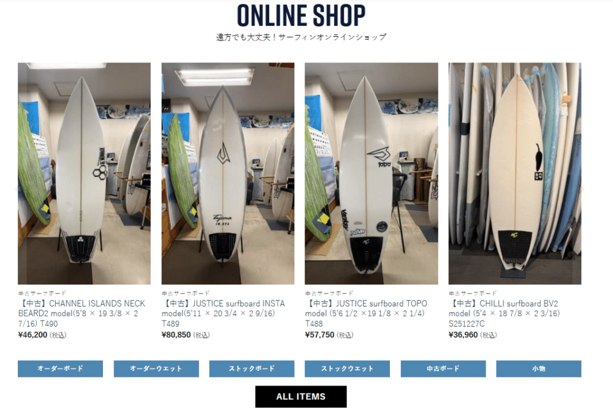This screenshot has height=418, width=613.
Task: Open the JUSTICE INSTA model surfboard photo
Action: tap(228, 173)
